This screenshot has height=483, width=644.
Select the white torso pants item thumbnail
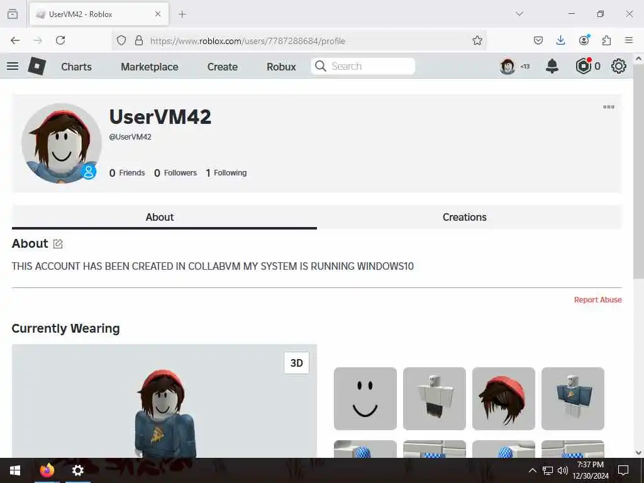tap(435, 398)
